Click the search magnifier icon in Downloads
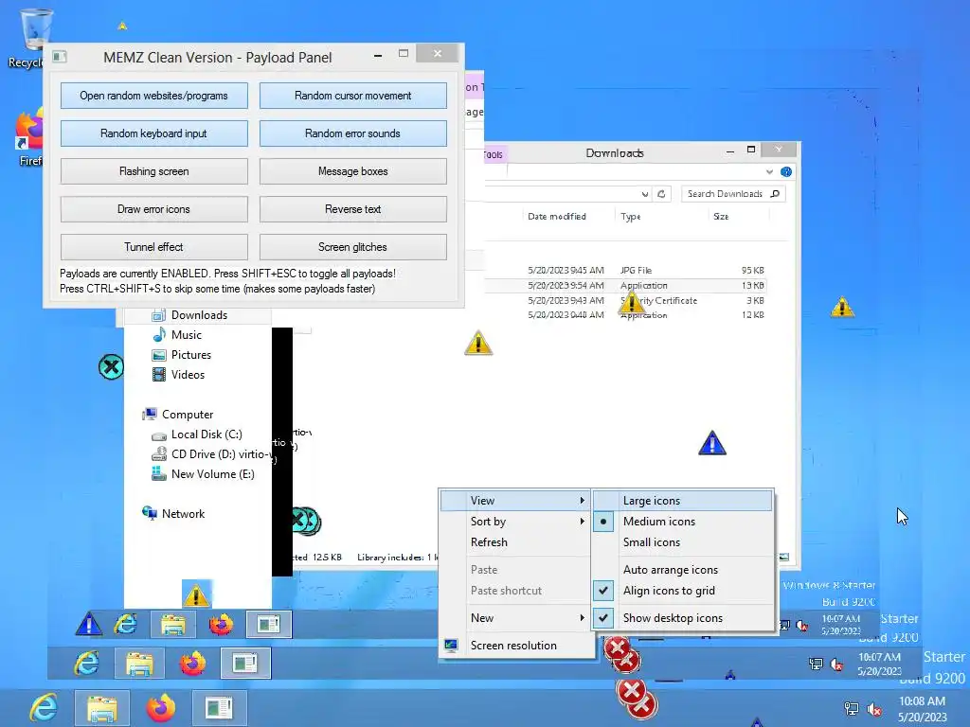970x727 pixels. pos(775,193)
